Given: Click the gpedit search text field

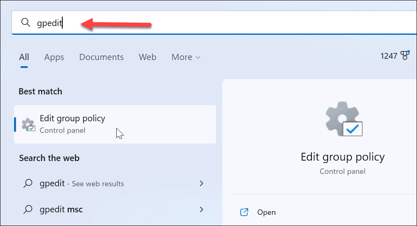Looking at the screenshot, I should point(208,23).
